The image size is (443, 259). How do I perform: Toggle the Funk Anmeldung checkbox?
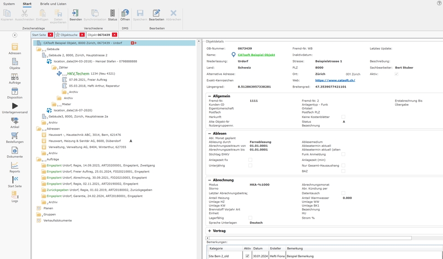click(343, 155)
